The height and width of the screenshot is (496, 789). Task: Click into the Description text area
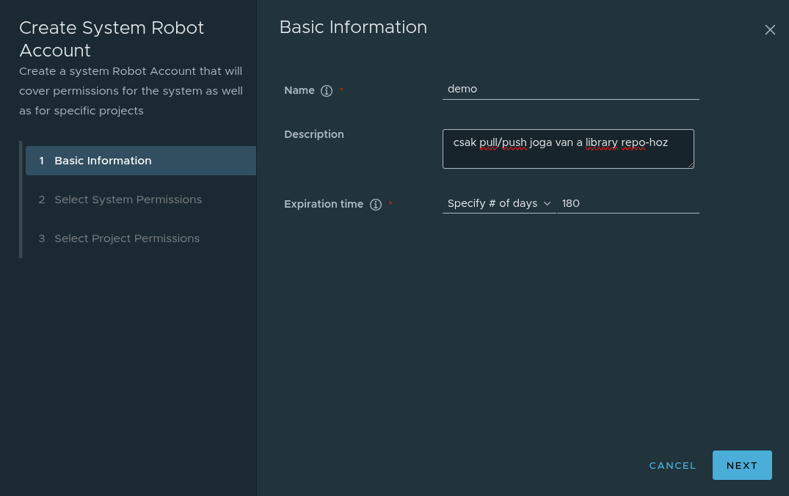[567, 149]
